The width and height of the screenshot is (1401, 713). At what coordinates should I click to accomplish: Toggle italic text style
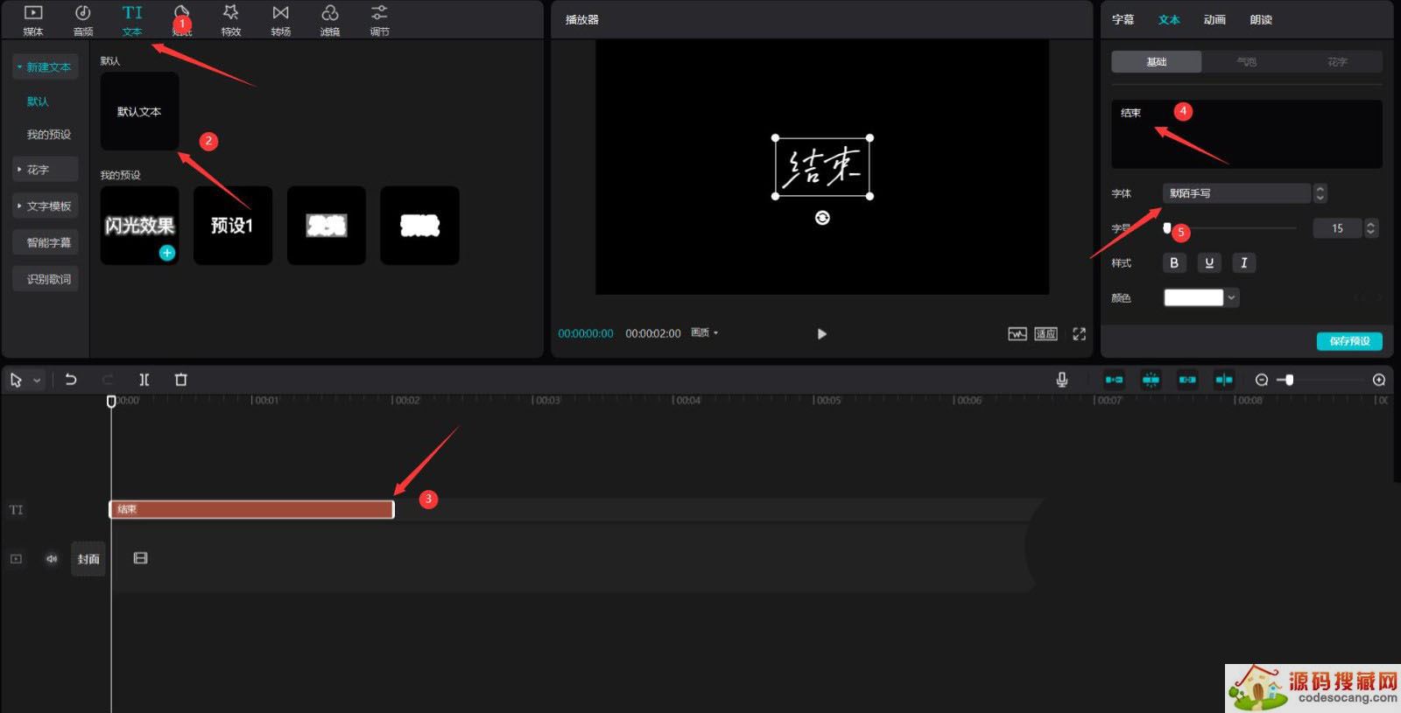(x=1243, y=262)
